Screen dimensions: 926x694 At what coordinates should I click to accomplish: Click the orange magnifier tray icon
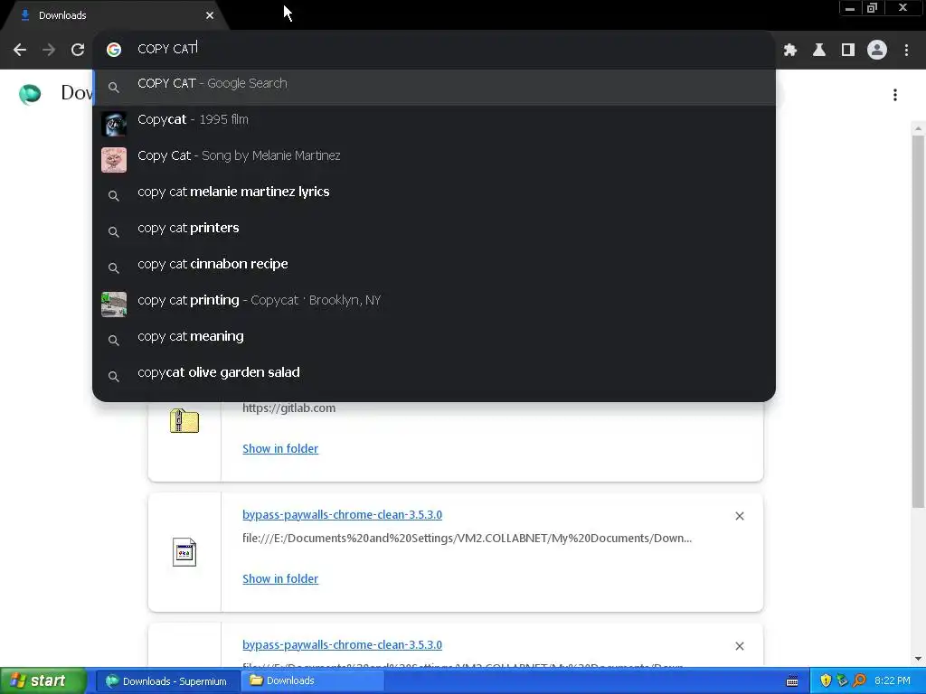pyautogui.click(x=859, y=681)
